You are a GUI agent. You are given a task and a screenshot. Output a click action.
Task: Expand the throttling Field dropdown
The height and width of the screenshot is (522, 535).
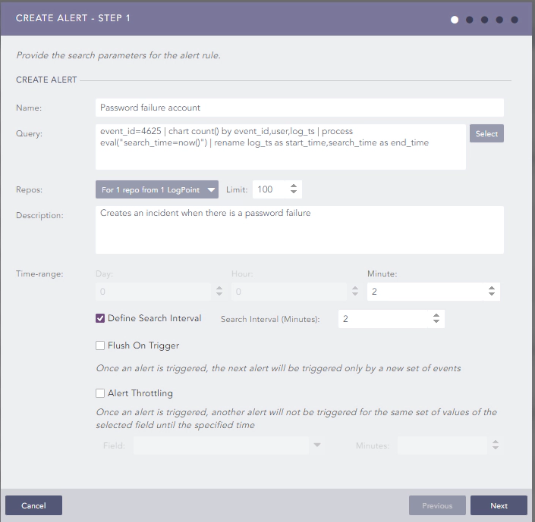tap(317, 445)
